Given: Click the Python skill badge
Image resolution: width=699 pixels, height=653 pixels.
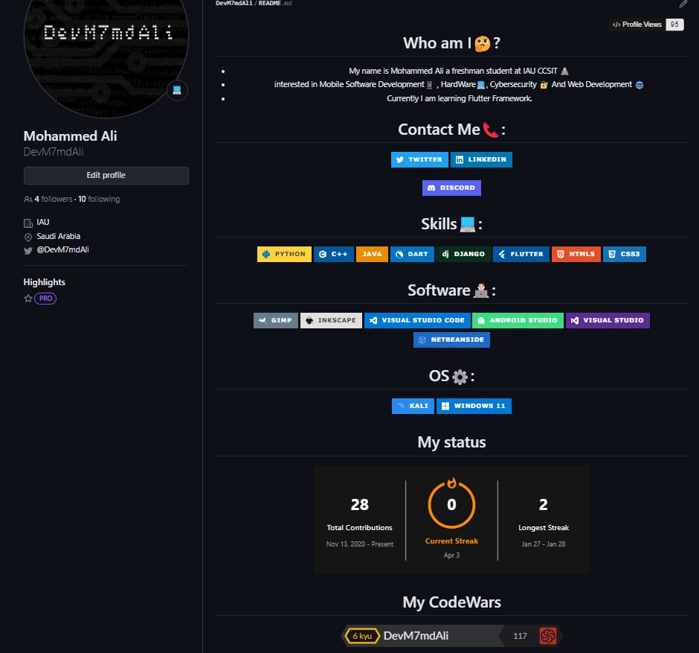Looking at the screenshot, I should tap(284, 254).
